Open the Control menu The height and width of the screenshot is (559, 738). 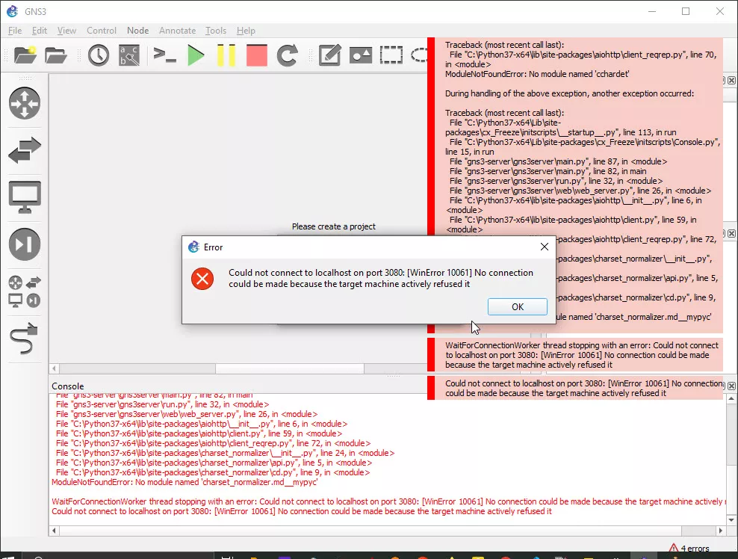101,31
